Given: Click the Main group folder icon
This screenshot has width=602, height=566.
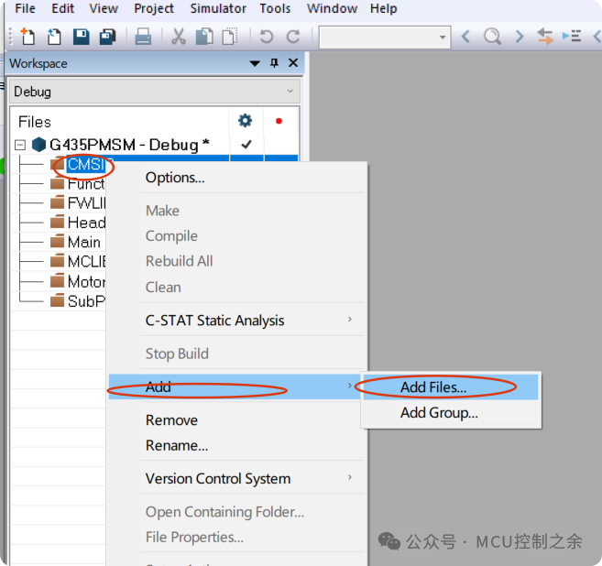Looking at the screenshot, I should coord(57,242).
